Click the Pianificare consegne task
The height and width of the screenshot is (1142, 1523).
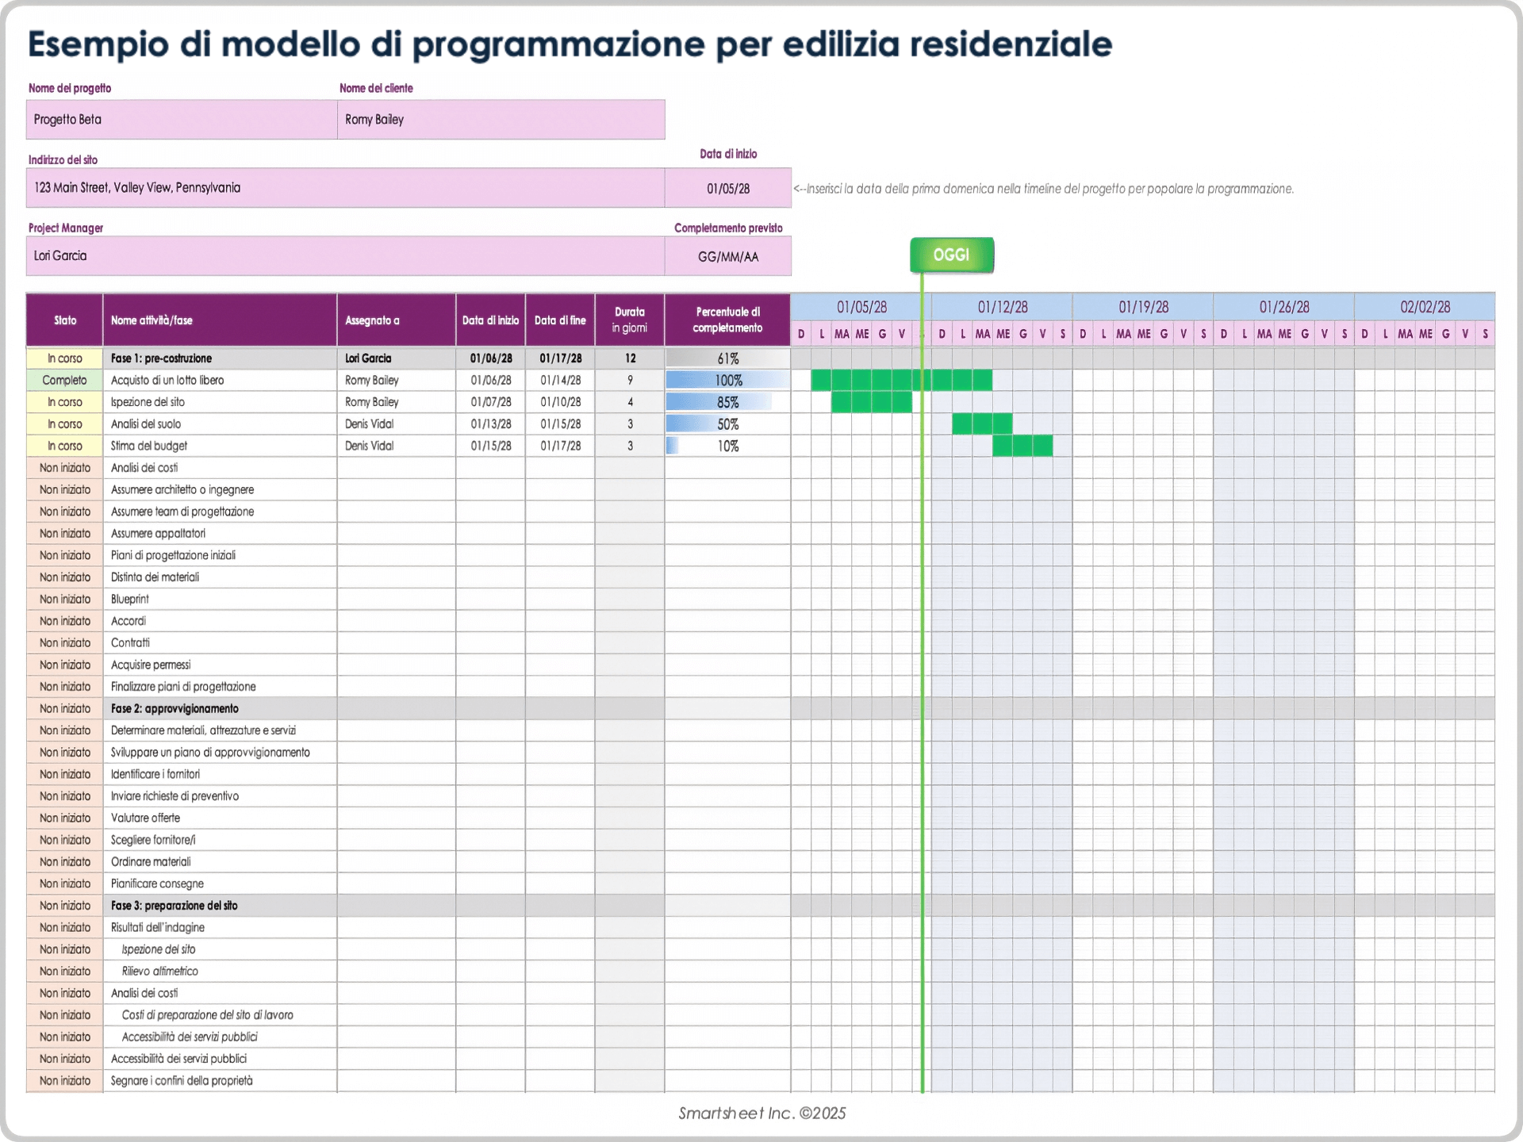point(157,884)
